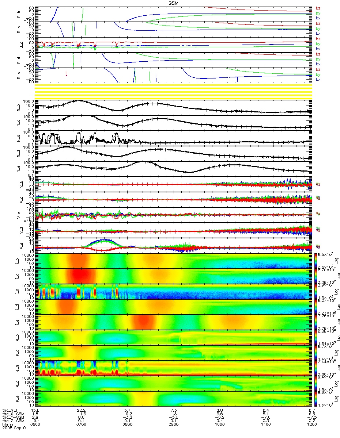The image size is (340, 438).
Task: Click the 0800 time tick label
Action: 127,423
